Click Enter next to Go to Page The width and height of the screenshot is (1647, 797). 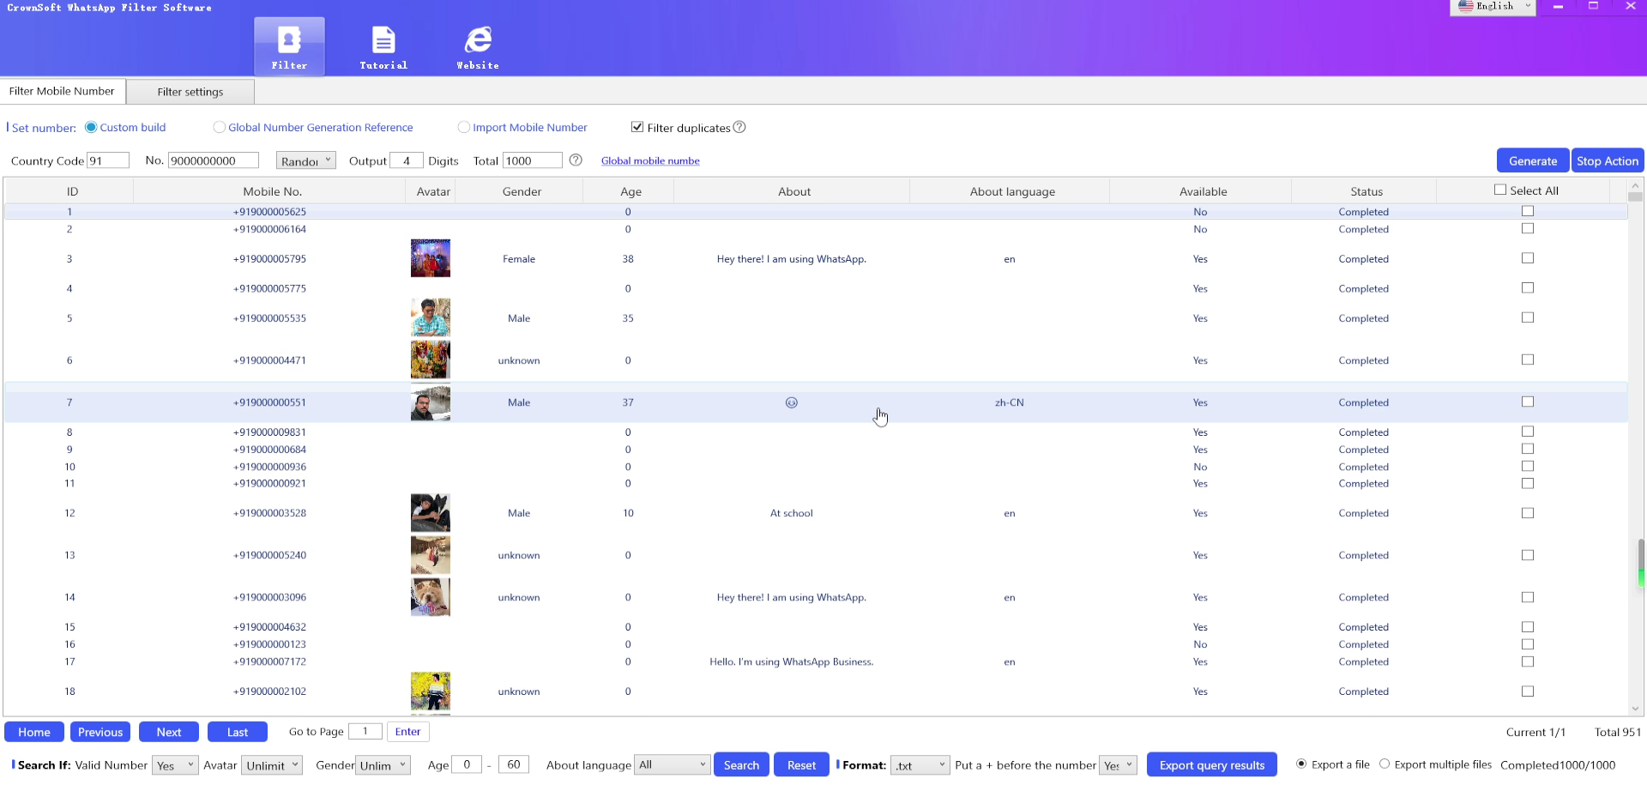point(407,732)
